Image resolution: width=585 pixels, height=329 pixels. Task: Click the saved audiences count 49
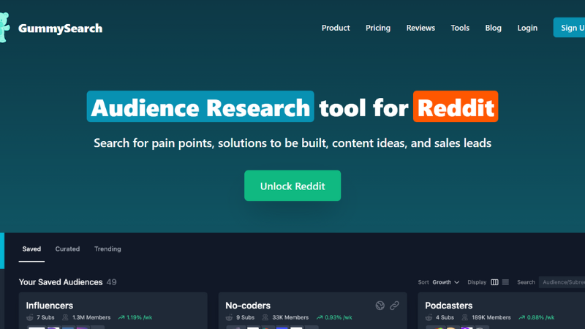tap(112, 282)
